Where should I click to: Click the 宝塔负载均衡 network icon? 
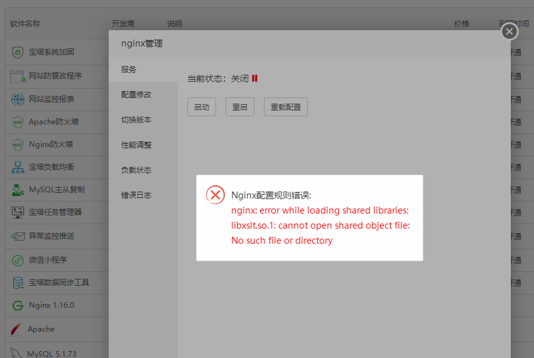coord(18,167)
